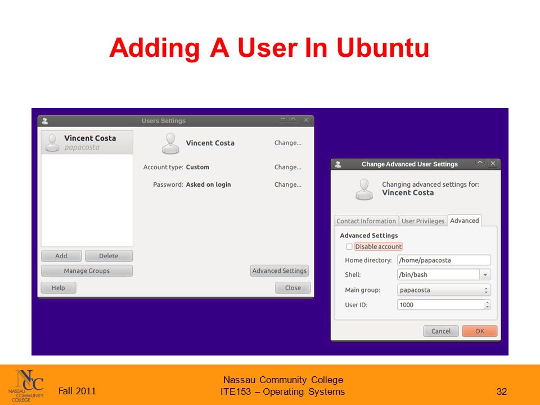Open the Main group papacosta selector
This screenshot has width=540, height=405.
[x=444, y=290]
